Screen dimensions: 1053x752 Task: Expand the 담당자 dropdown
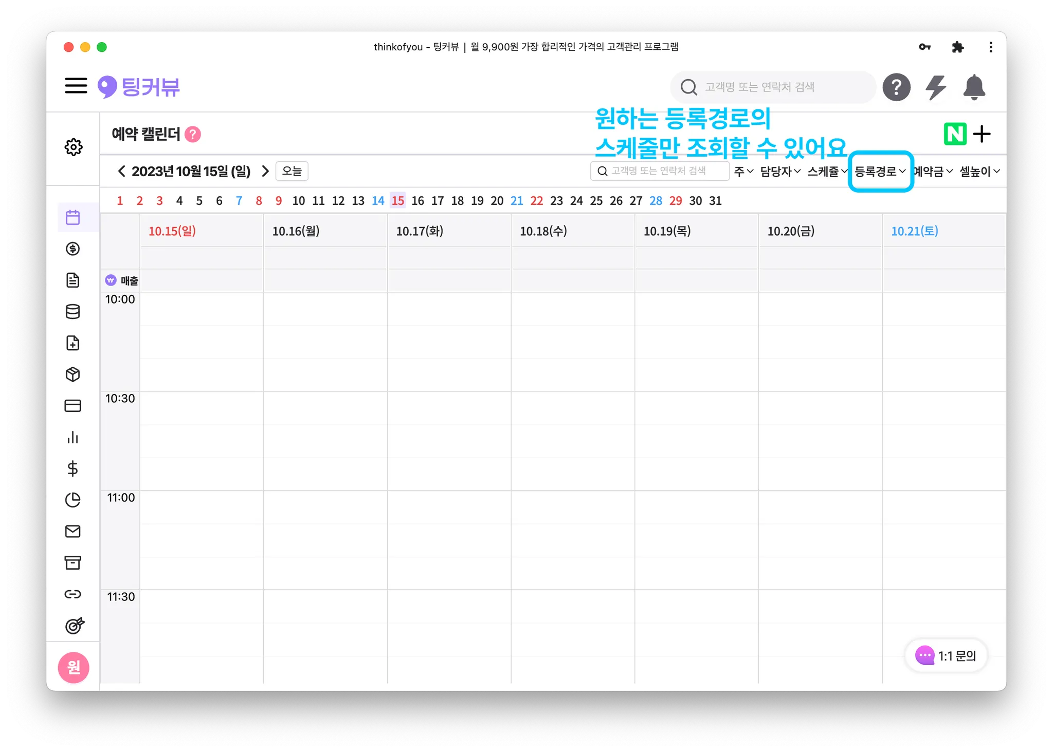point(780,172)
